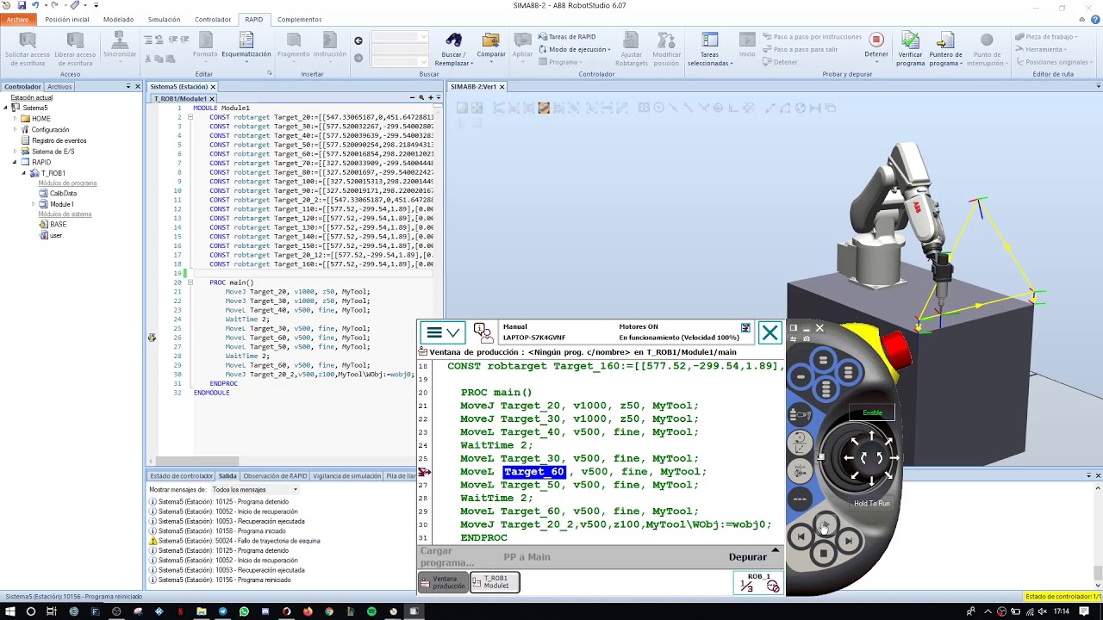This screenshot has height=620, width=1103.
Task: Open the Archivo menu
Action: tap(17, 19)
